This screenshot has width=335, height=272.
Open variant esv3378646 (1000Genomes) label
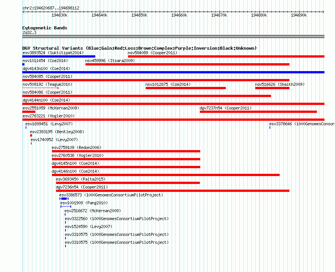pos(302,124)
